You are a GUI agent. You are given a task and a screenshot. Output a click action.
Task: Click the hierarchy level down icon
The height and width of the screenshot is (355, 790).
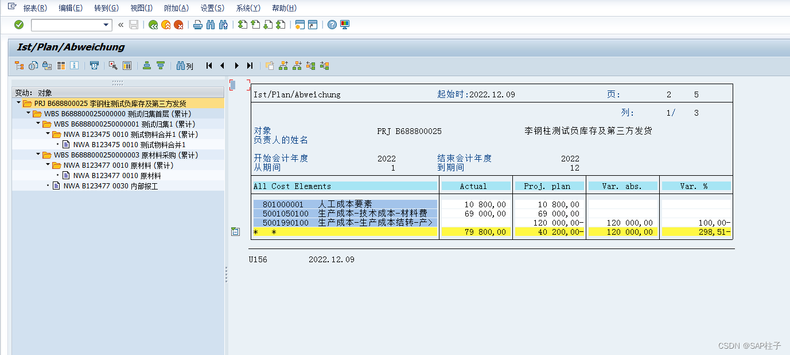pos(297,66)
